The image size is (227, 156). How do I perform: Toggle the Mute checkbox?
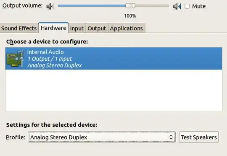point(187,6)
